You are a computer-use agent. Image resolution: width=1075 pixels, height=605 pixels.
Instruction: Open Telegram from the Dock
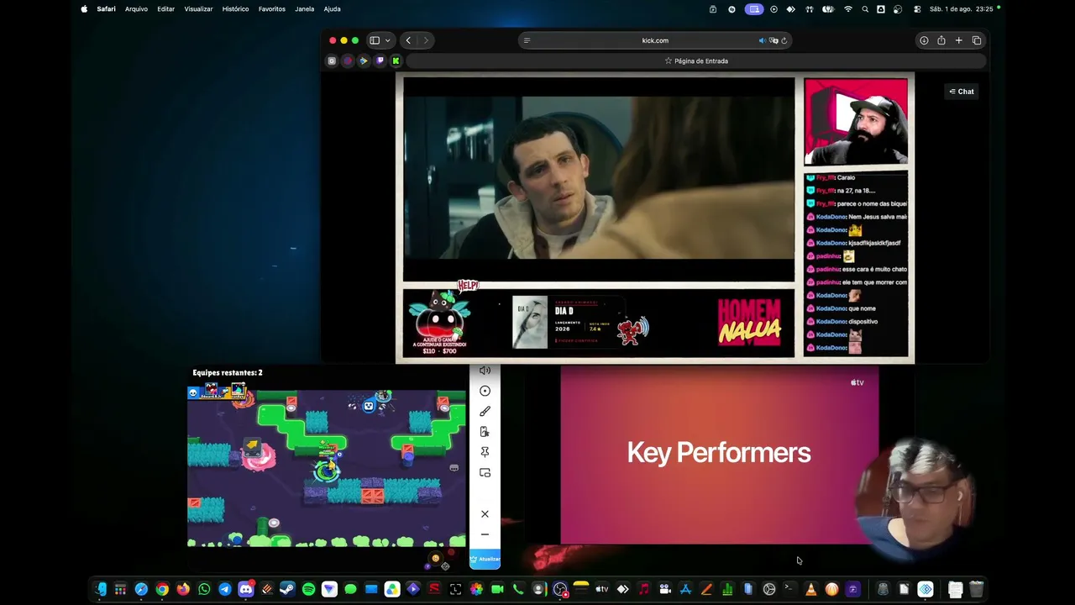pyautogui.click(x=225, y=589)
